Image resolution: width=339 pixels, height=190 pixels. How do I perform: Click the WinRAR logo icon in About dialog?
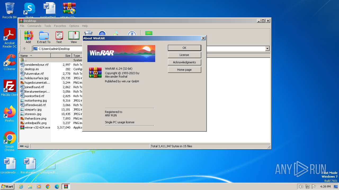click(95, 73)
